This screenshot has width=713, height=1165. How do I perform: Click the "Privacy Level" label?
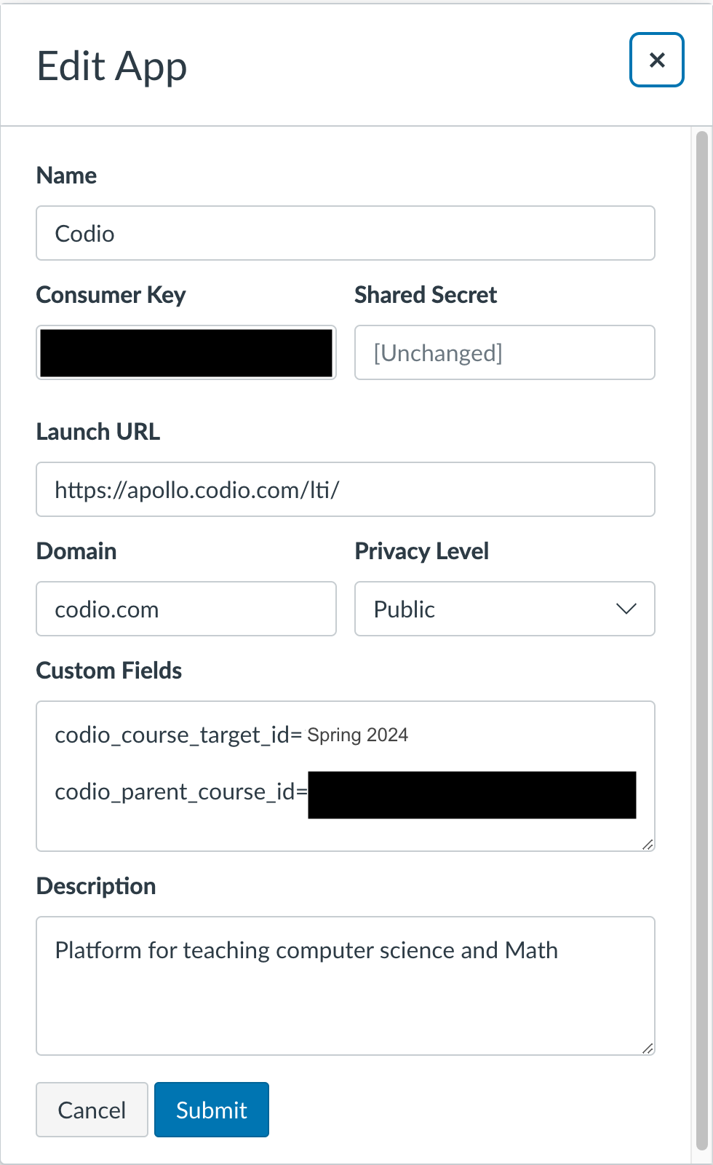pyautogui.click(x=422, y=551)
